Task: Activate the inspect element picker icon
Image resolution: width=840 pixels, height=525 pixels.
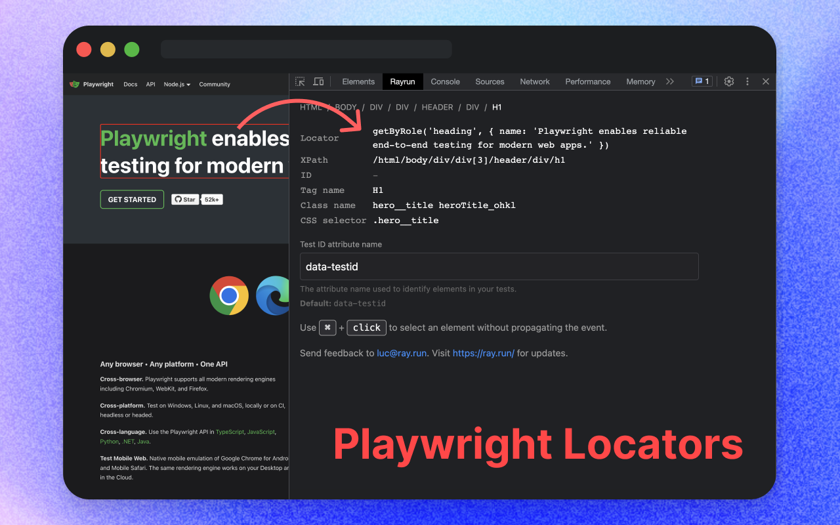Action: coord(300,81)
